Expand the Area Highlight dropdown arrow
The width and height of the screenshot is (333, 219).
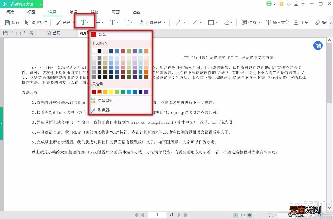click(164, 22)
